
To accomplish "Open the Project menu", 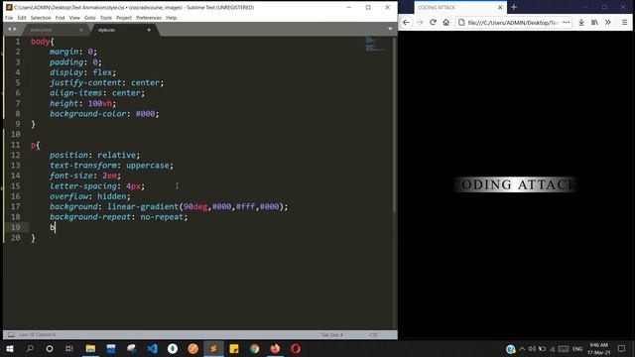I will pos(124,18).
